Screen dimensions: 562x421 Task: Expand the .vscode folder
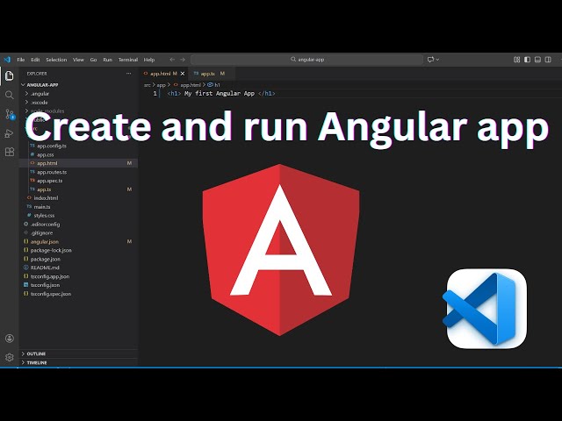pyautogui.click(x=36, y=103)
